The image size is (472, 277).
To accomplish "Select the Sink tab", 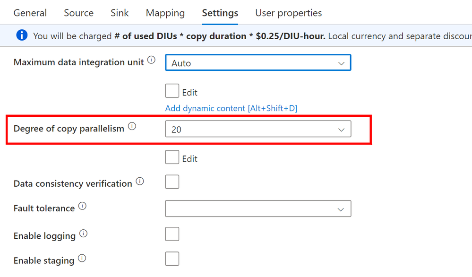I will coord(120,13).
